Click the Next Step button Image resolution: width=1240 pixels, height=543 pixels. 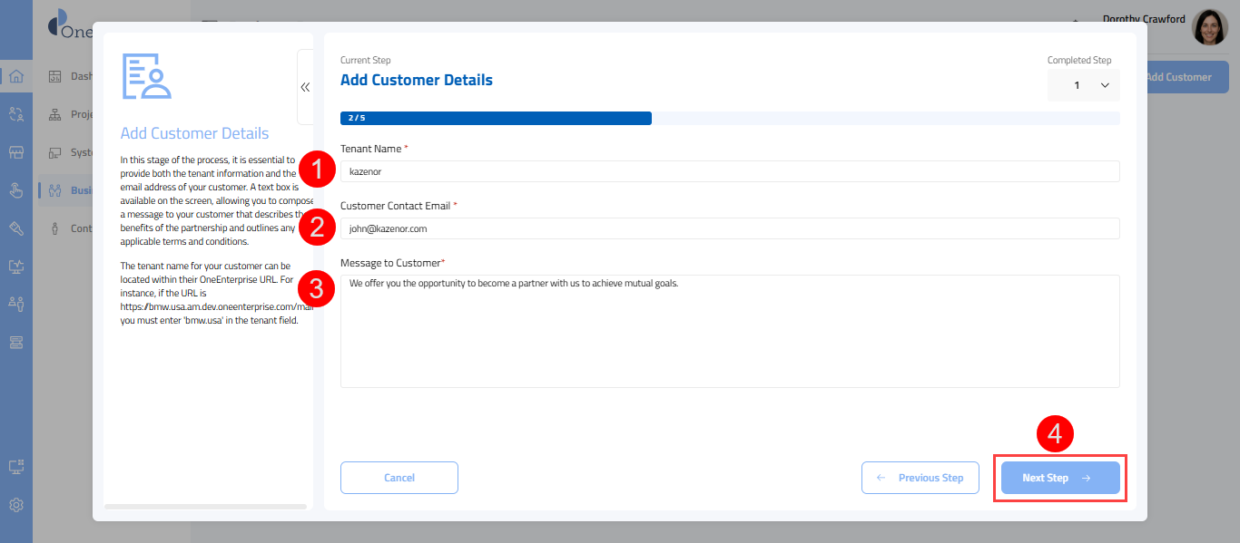click(x=1059, y=478)
